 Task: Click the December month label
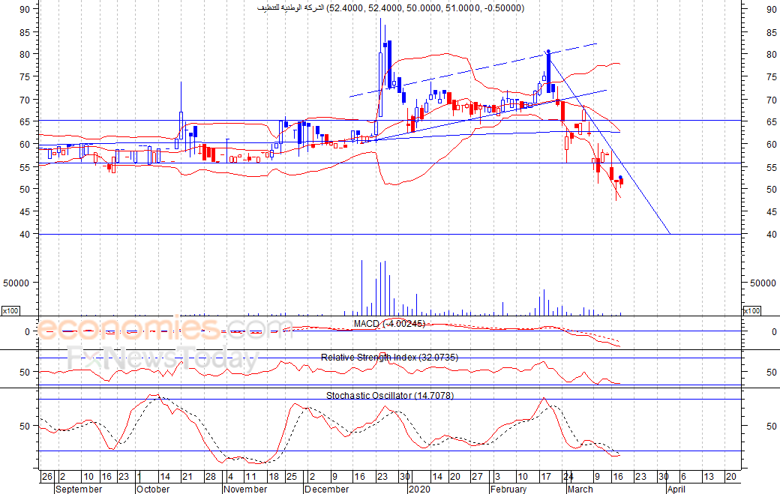[327, 489]
